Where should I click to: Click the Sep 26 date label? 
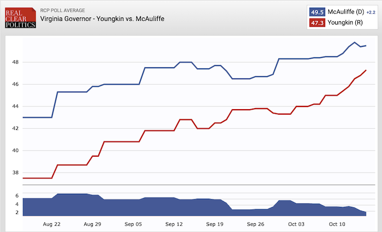[255, 224]
